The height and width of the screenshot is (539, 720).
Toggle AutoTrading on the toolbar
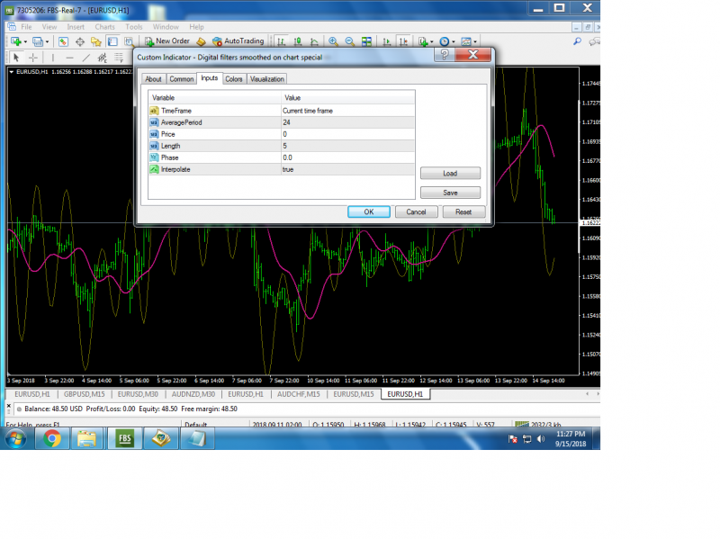click(238, 41)
